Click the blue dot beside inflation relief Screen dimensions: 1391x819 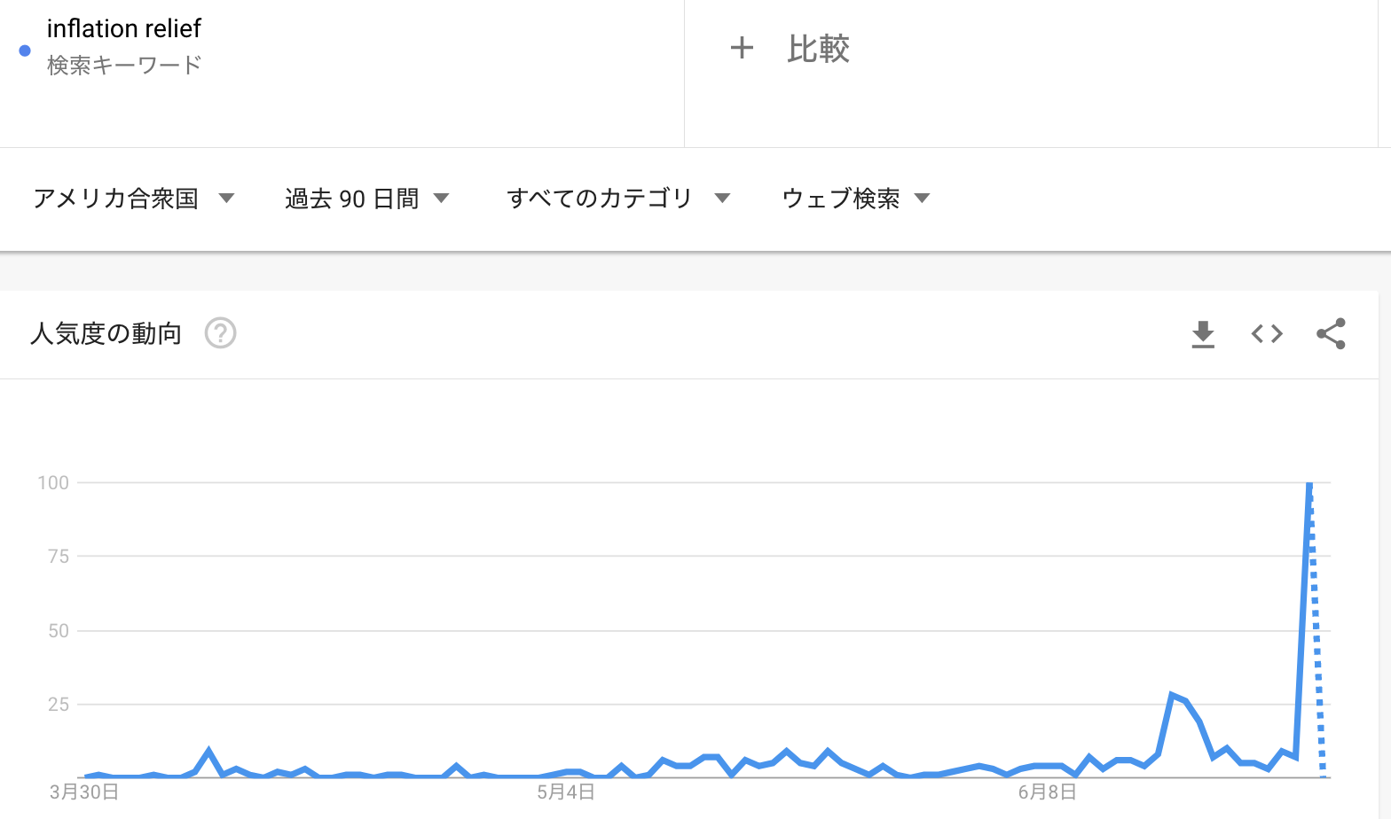[25, 51]
